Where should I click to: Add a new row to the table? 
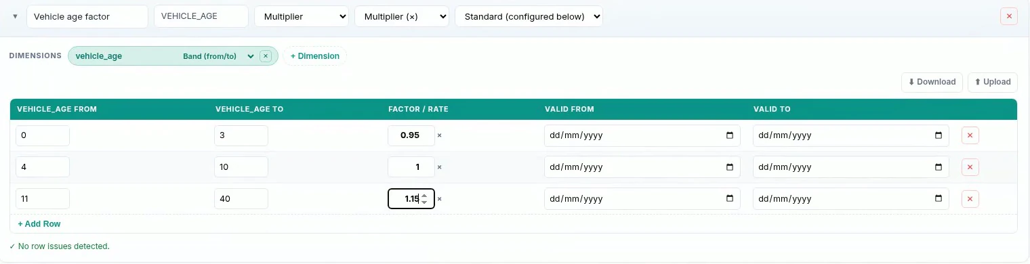(x=39, y=224)
